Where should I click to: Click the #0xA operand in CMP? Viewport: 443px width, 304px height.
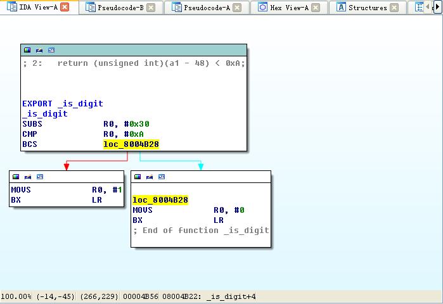click(134, 134)
